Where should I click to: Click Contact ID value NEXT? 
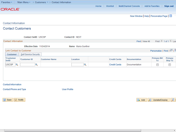pos(79,37)
